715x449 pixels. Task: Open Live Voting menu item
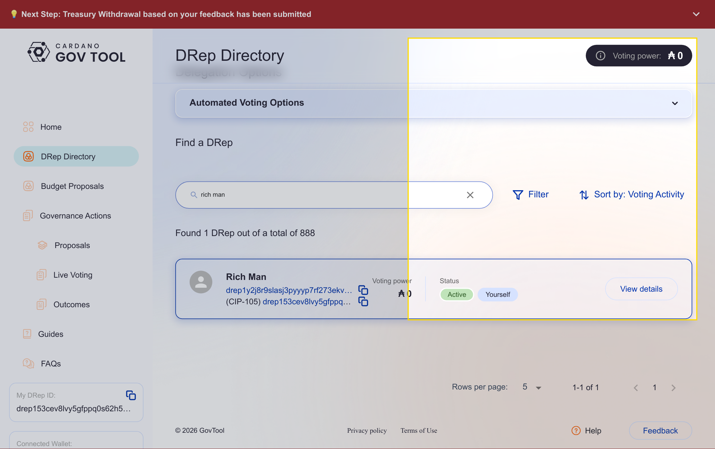click(73, 275)
